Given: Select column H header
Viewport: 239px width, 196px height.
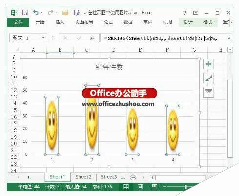Looking at the screenshot, I should point(220,50).
